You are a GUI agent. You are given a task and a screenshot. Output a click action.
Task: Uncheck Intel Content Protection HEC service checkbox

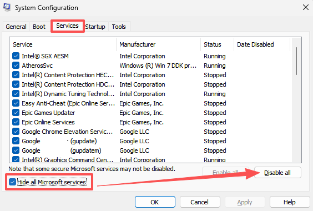(x=16, y=75)
